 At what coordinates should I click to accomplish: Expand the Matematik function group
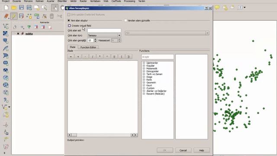point(144,68)
